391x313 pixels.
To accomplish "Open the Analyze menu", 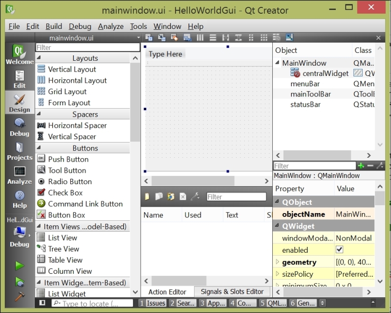I will 110,26.
